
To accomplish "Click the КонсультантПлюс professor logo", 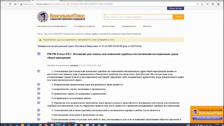I will tap(43, 17).
